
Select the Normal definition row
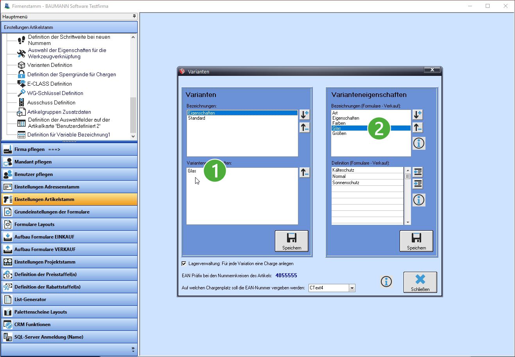pos(368,176)
